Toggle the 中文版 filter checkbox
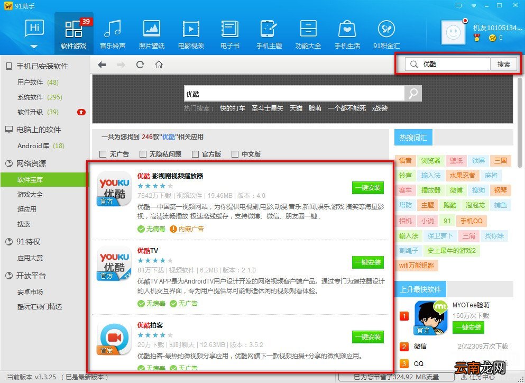The width and height of the screenshot is (525, 383). (x=235, y=154)
